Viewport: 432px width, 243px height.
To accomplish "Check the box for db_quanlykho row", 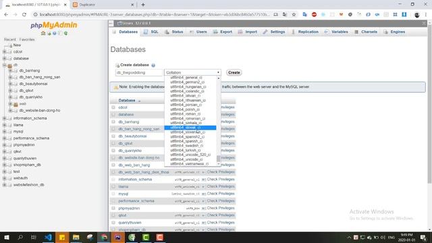I will [x=113, y=151].
